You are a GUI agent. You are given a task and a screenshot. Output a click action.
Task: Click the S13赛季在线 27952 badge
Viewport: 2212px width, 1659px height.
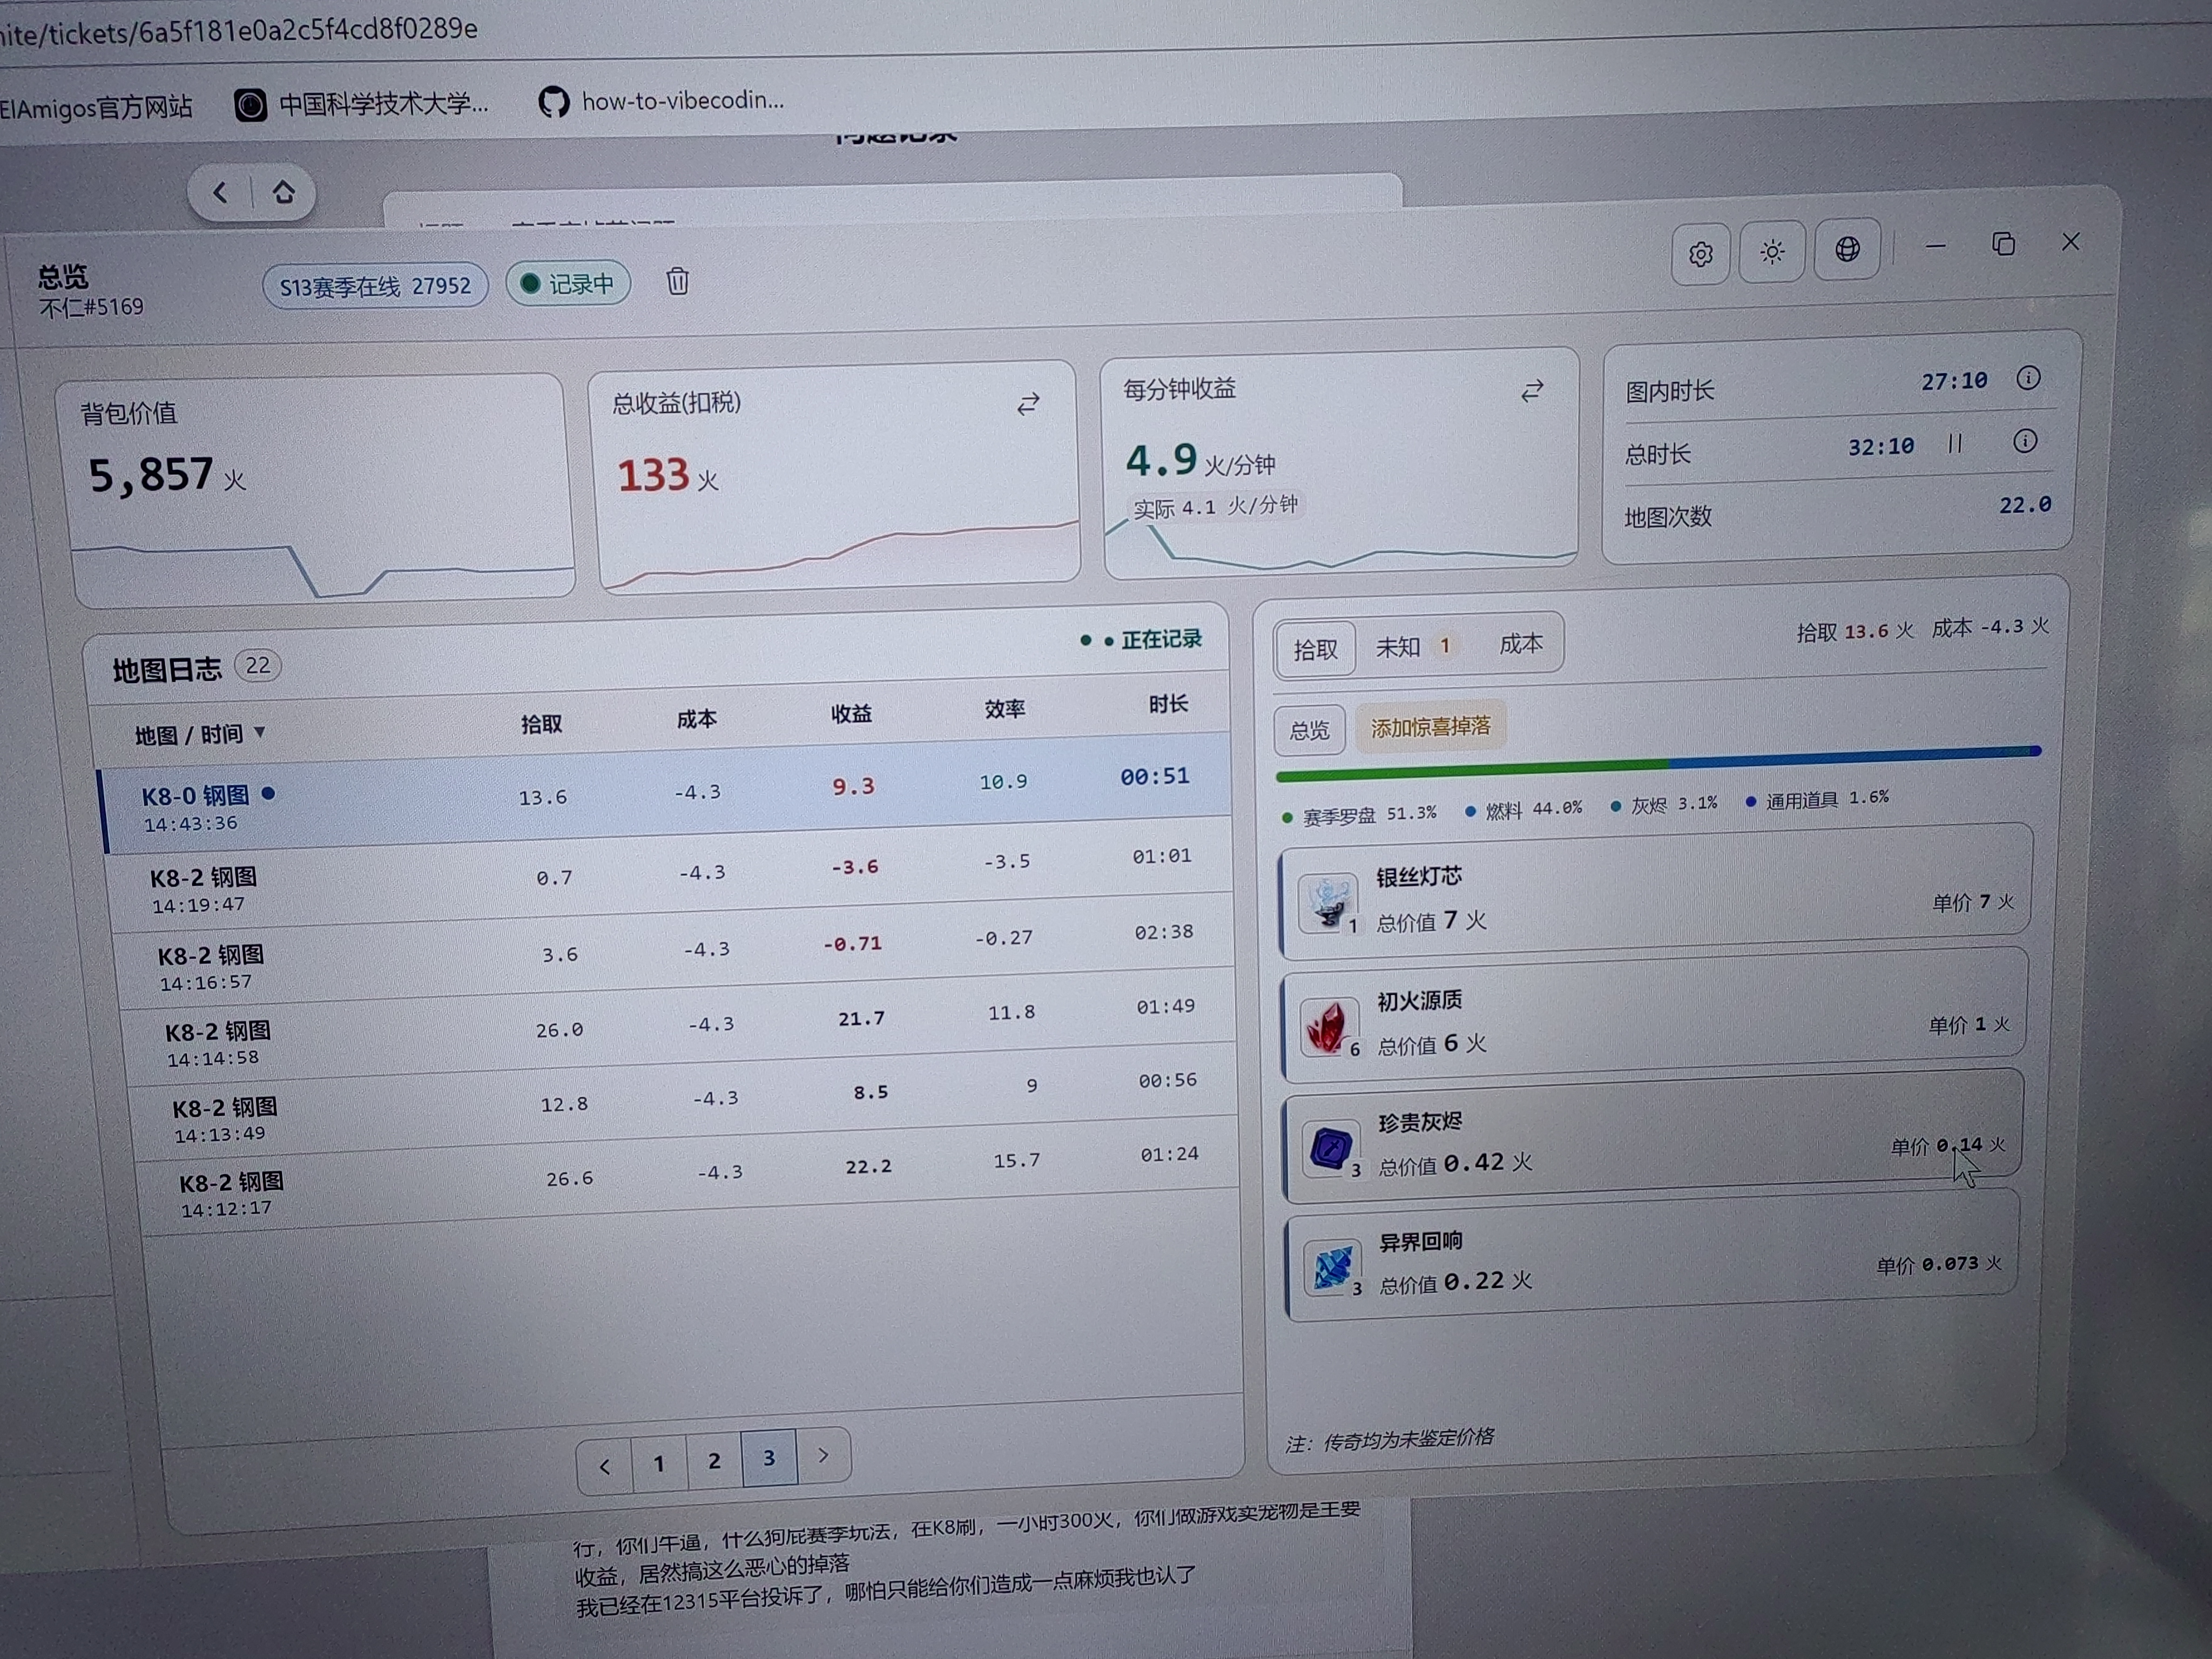375,287
